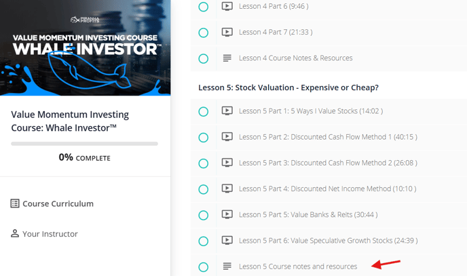Click the video icon for Lesson 4 Part 6

[x=227, y=6]
